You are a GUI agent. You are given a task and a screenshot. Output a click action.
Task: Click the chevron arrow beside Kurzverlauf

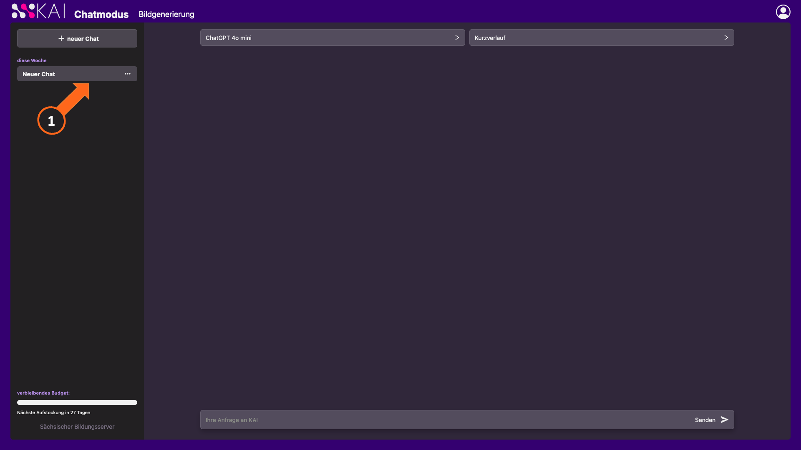[726, 37]
